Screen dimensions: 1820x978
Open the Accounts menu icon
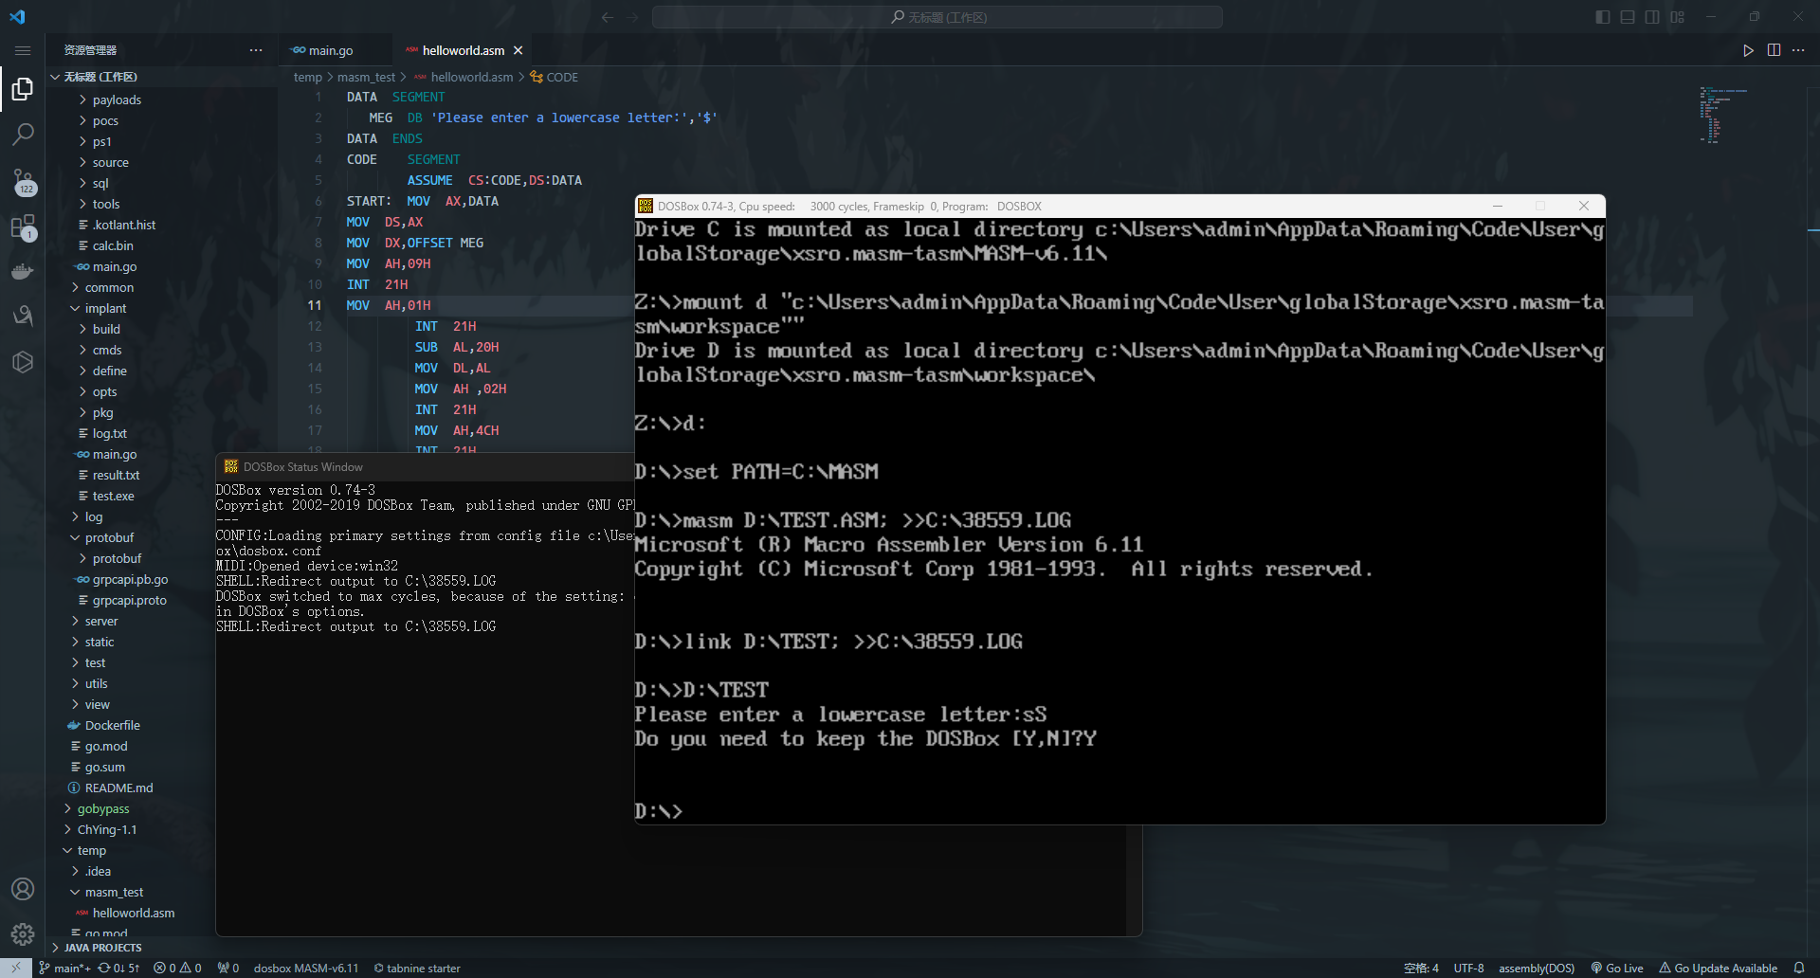point(23,889)
